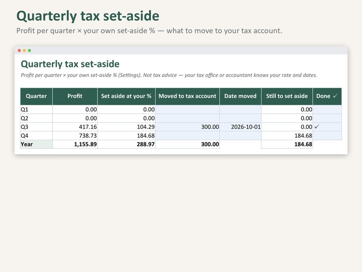Image resolution: width=362 pixels, height=272 pixels.
Task: Click the green maximize dot in window bar
Action: [30, 50]
